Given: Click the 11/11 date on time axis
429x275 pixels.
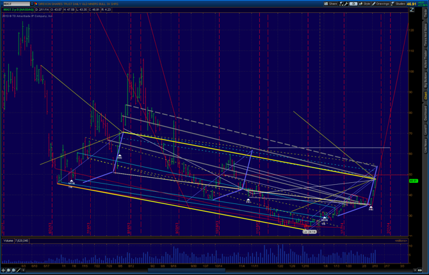Looking at the screenshot, I should click(x=255, y=265).
